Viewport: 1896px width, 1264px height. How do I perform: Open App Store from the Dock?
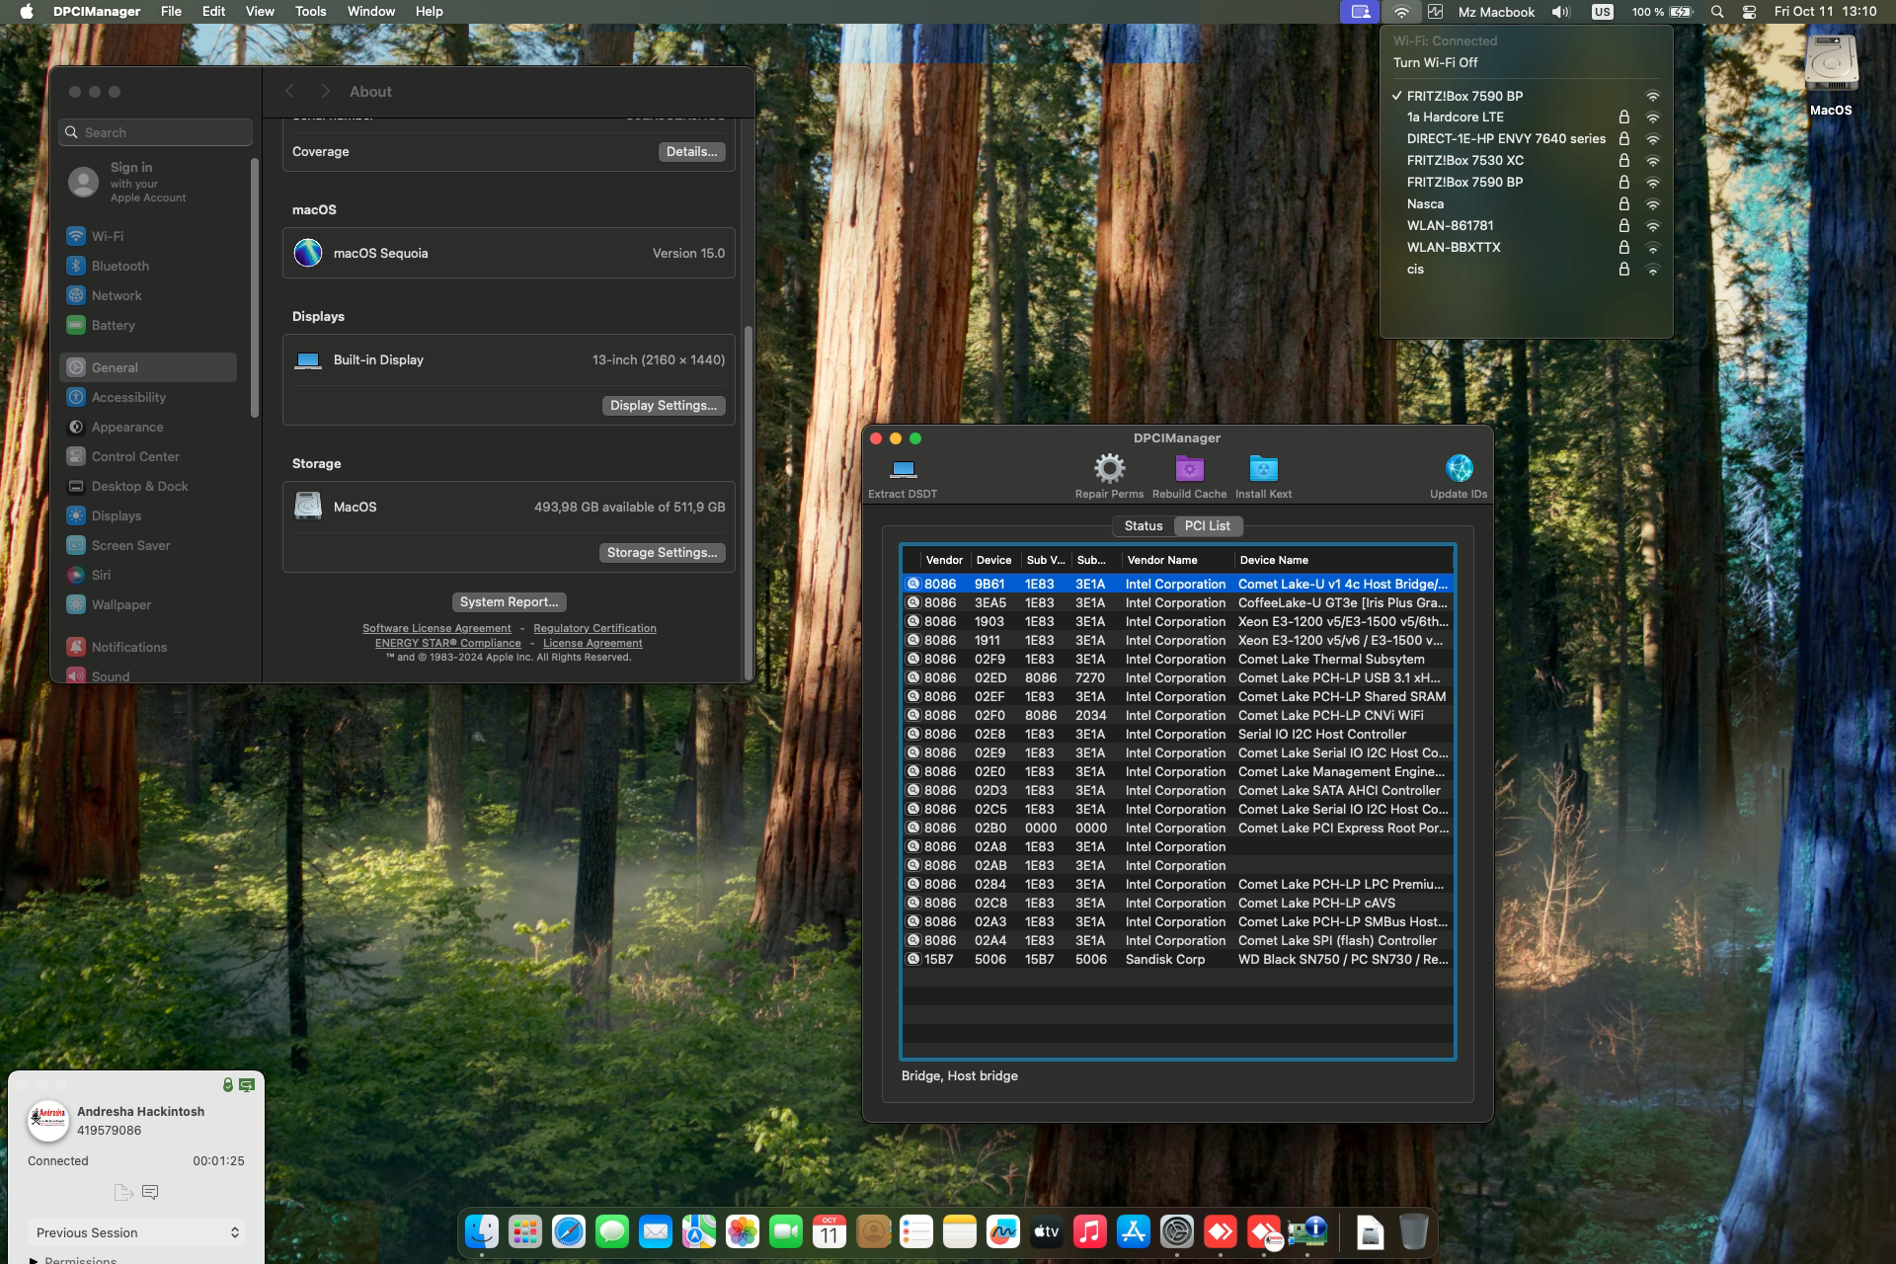(1134, 1231)
